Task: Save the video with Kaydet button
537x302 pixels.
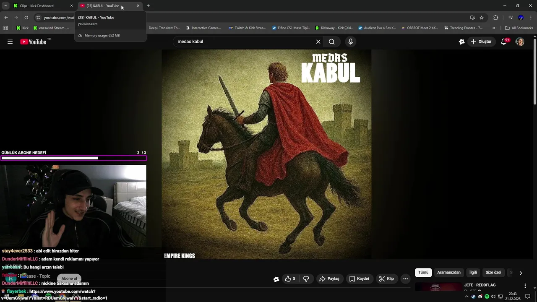Action: [x=359, y=279]
